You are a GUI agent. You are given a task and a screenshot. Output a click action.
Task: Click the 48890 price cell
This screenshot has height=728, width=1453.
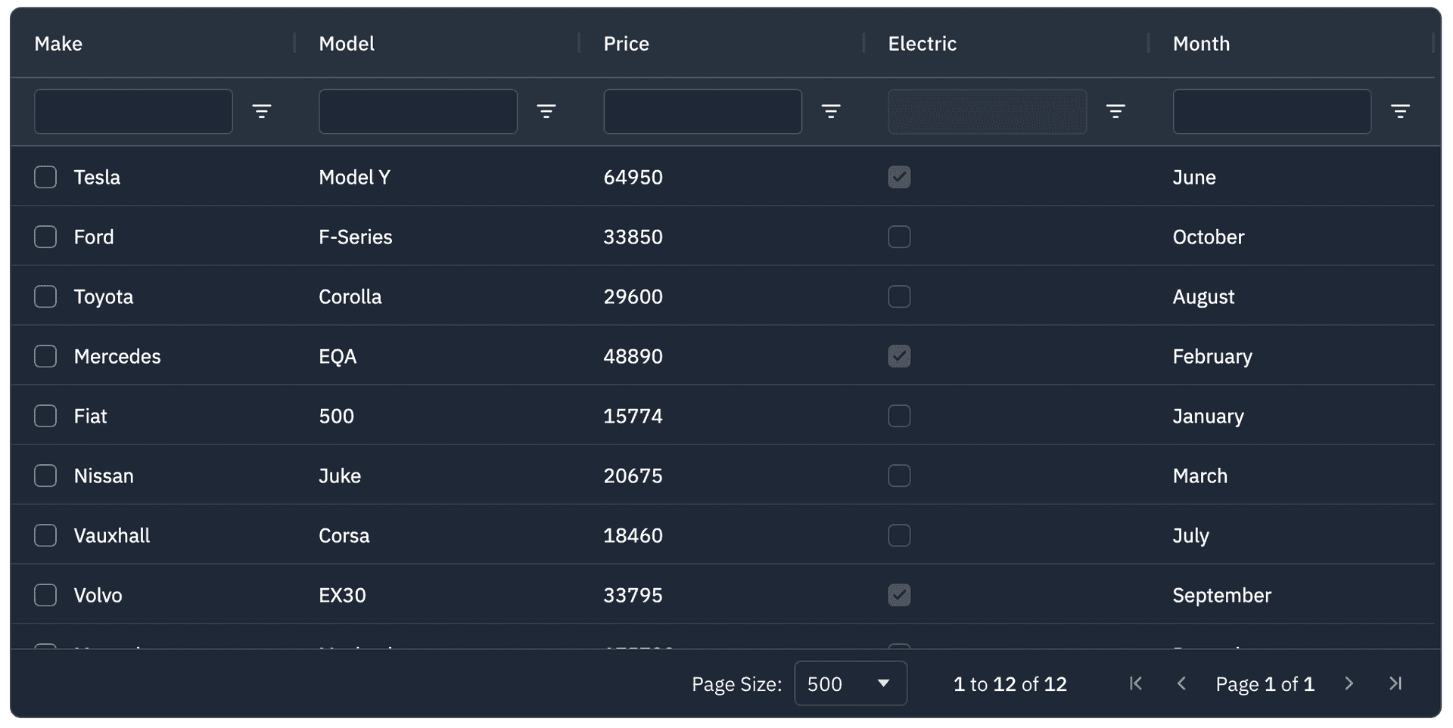(633, 356)
